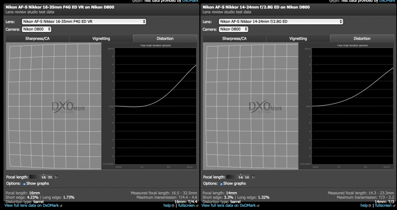Open the Camera dropdown in the 16-35mm panel

click(x=37, y=29)
